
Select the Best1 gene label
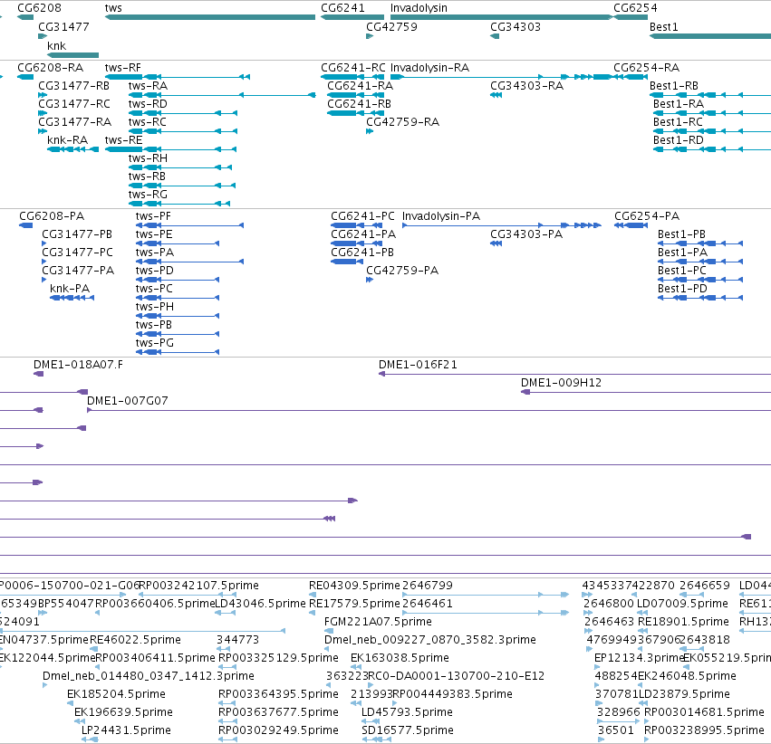point(664,26)
